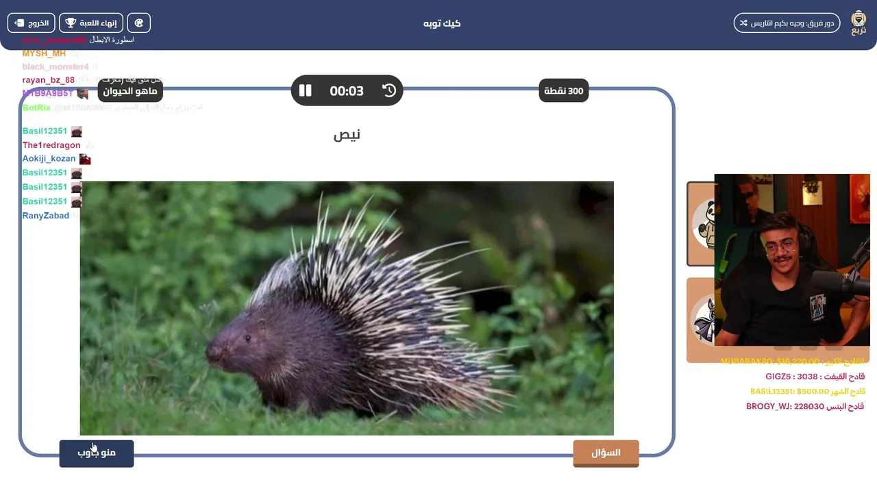Click the الخروج exit button

tap(31, 23)
